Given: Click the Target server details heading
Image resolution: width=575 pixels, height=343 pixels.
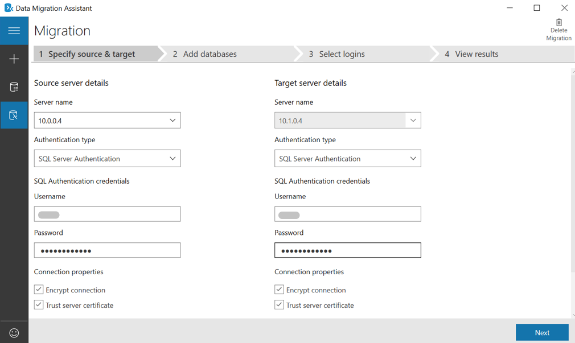Looking at the screenshot, I should [x=310, y=83].
